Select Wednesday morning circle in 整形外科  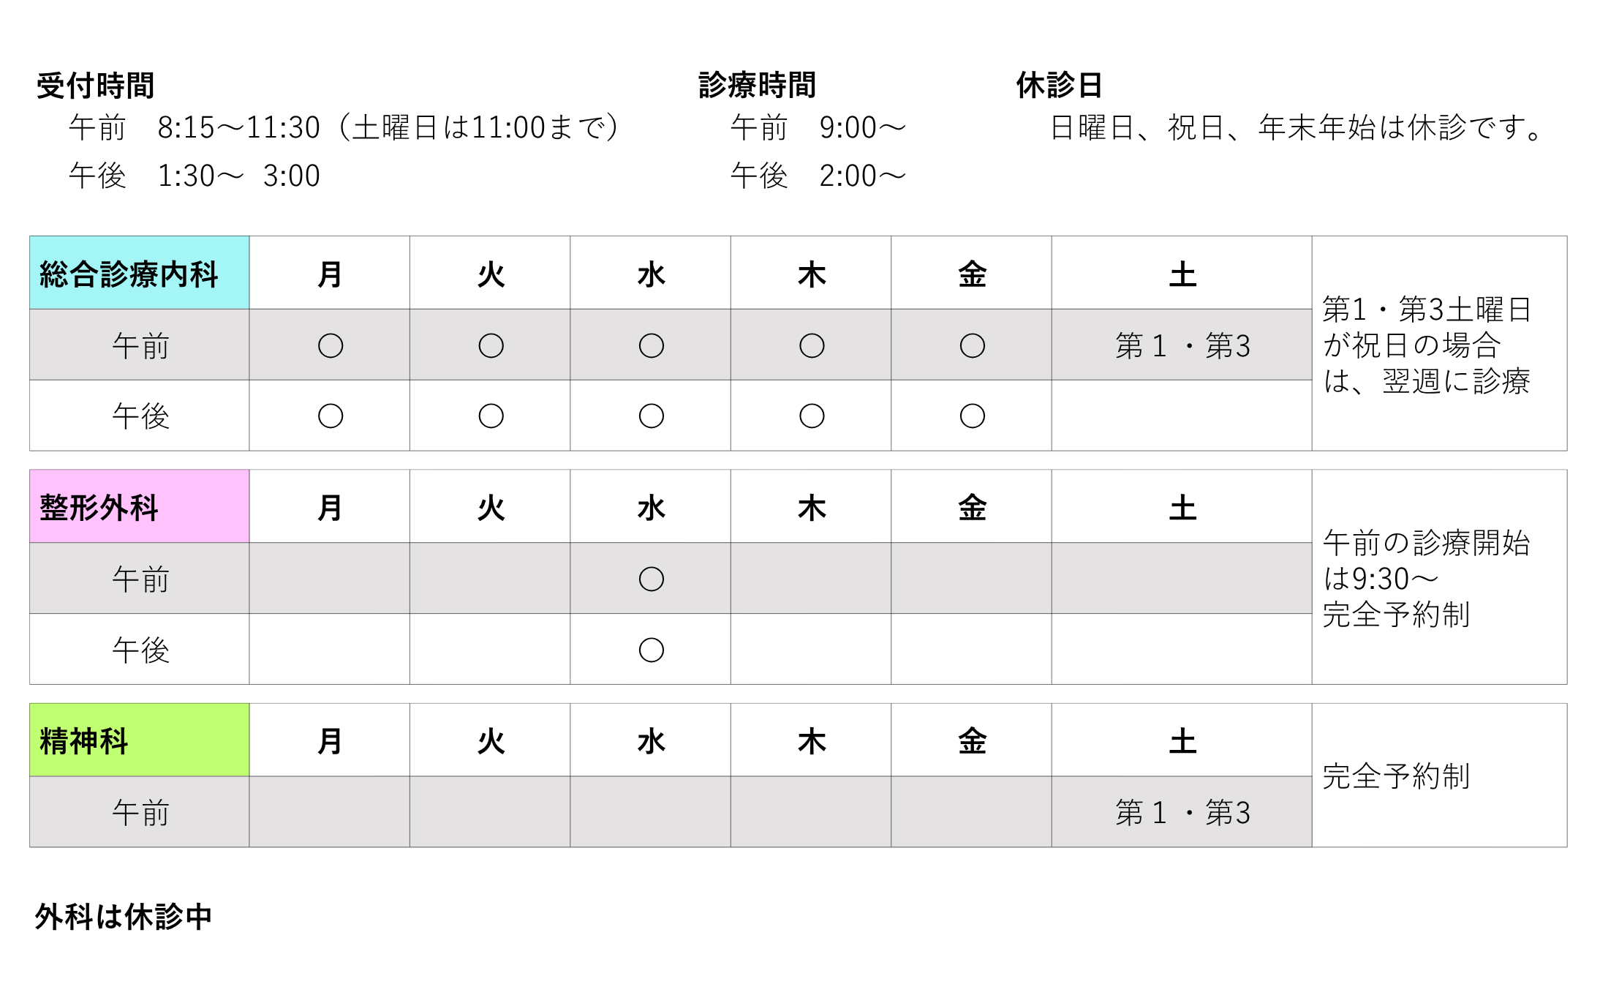tap(651, 579)
